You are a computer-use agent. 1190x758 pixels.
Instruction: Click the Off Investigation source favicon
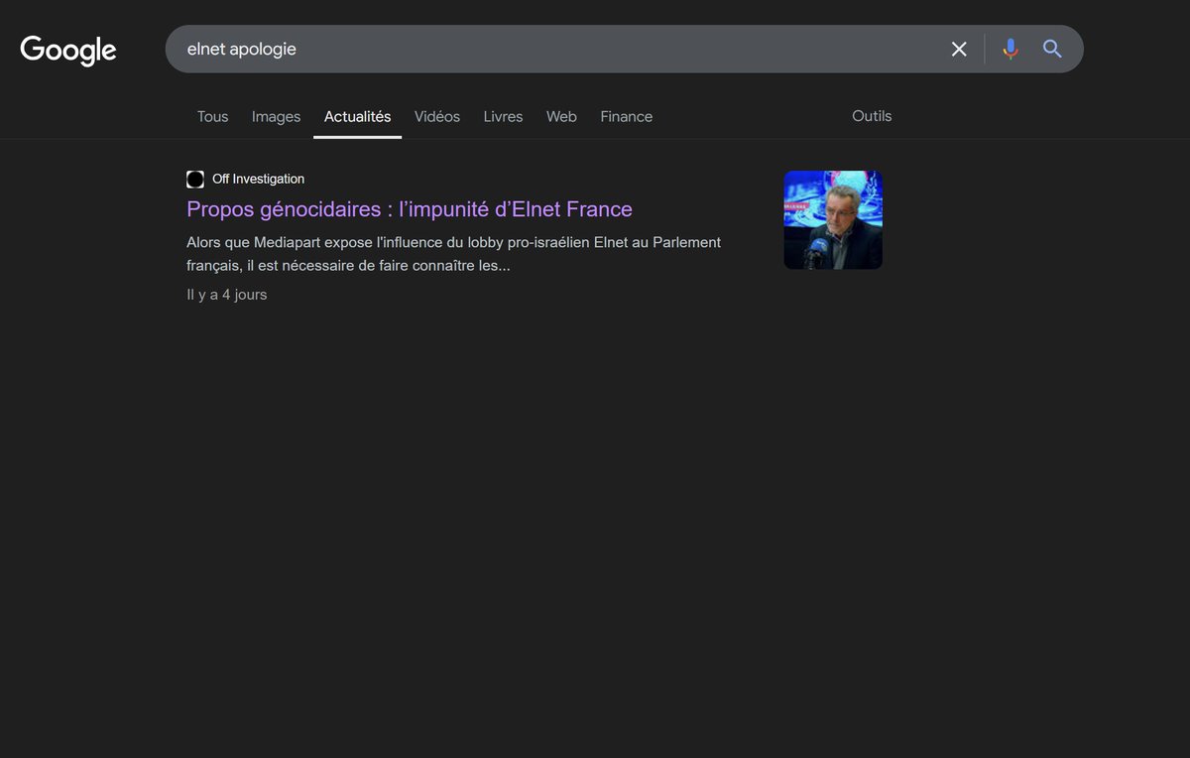click(195, 180)
